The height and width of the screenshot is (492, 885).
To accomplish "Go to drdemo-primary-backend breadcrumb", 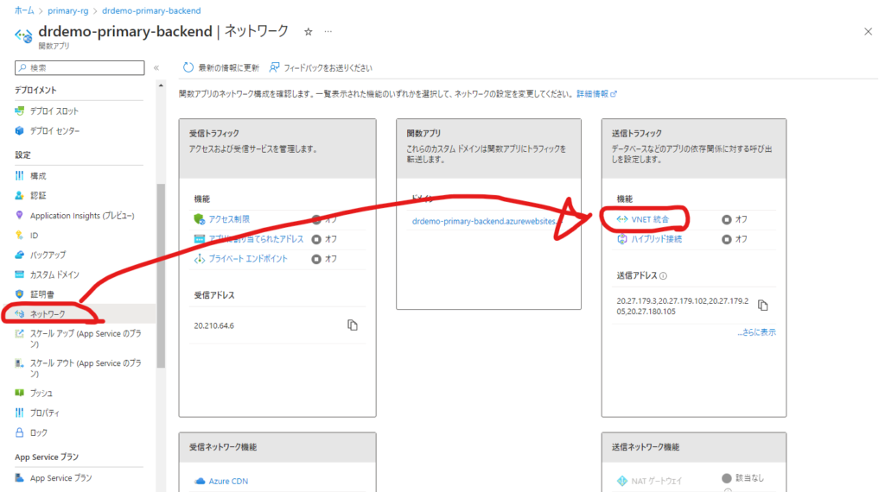I will point(151,10).
